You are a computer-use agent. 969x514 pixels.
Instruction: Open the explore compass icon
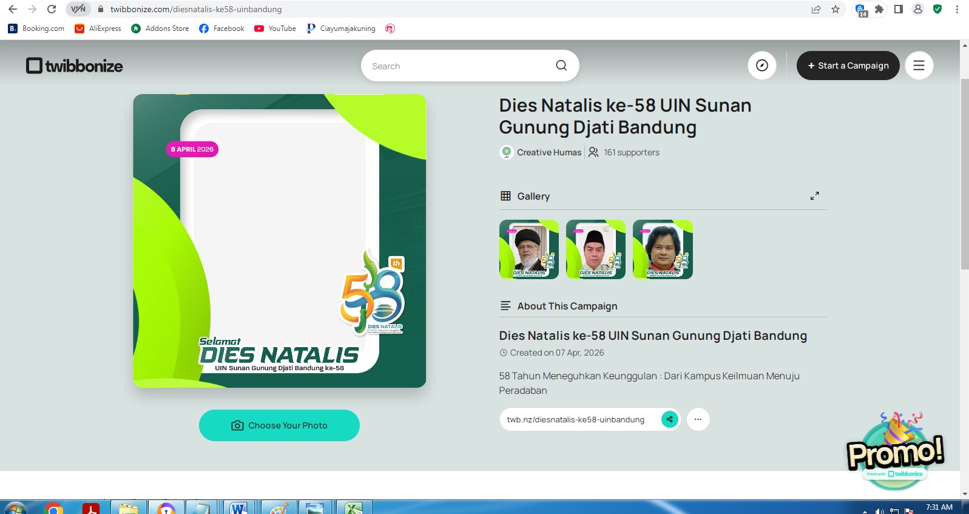coord(762,66)
